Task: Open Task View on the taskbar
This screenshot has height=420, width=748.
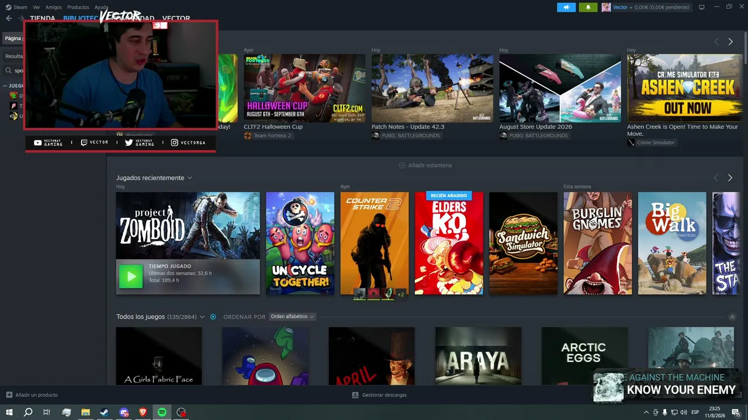Action: [47, 412]
